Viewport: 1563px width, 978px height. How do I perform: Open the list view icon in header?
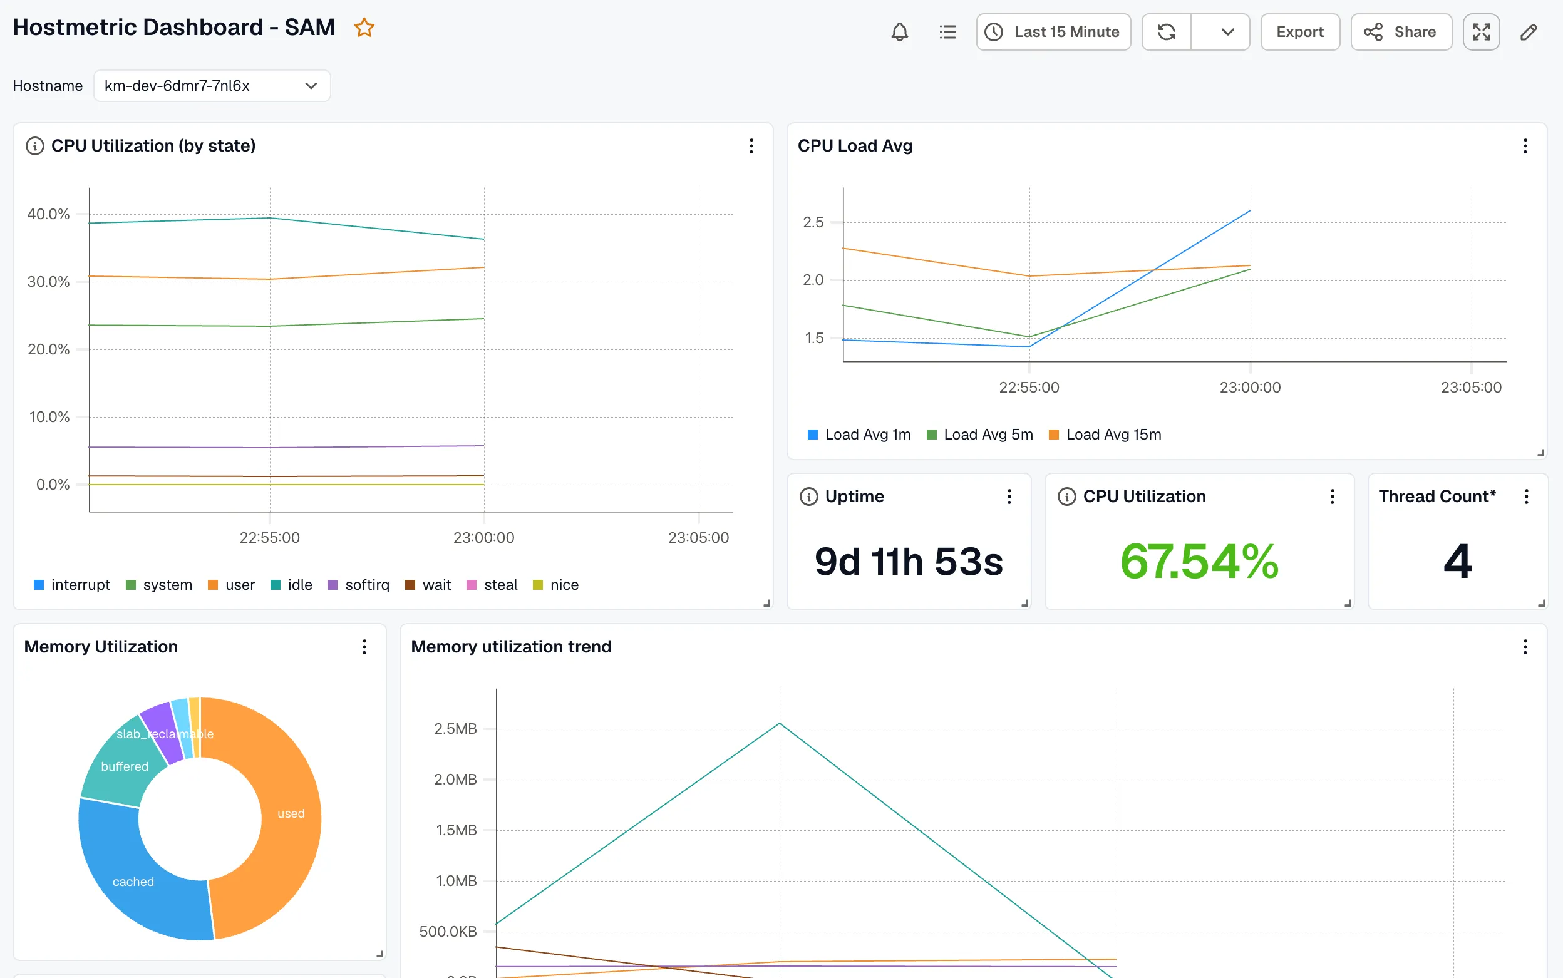pyautogui.click(x=947, y=32)
